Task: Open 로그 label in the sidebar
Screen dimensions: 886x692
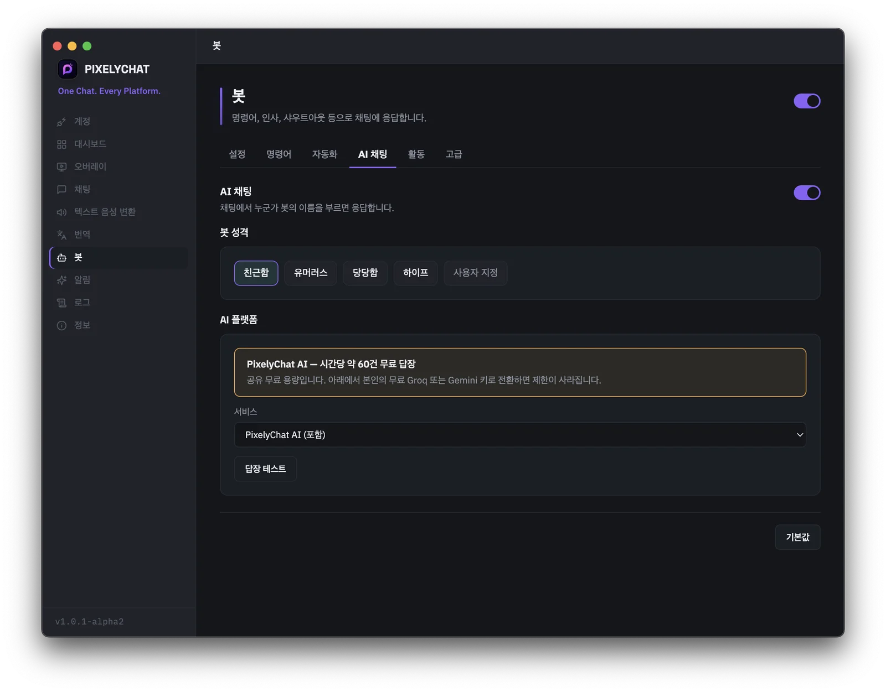Action: [x=82, y=303]
